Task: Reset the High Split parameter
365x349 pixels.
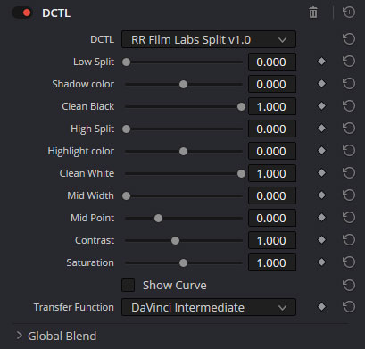Action: [349, 129]
